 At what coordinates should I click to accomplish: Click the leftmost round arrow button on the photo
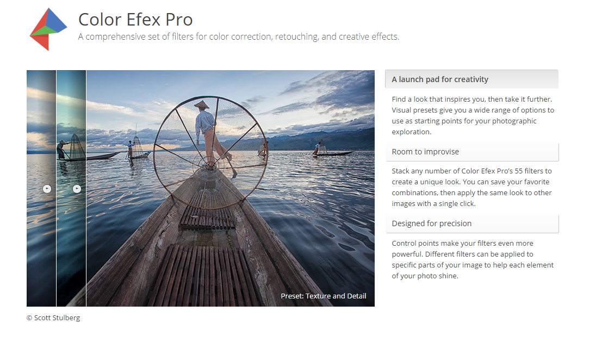point(47,189)
